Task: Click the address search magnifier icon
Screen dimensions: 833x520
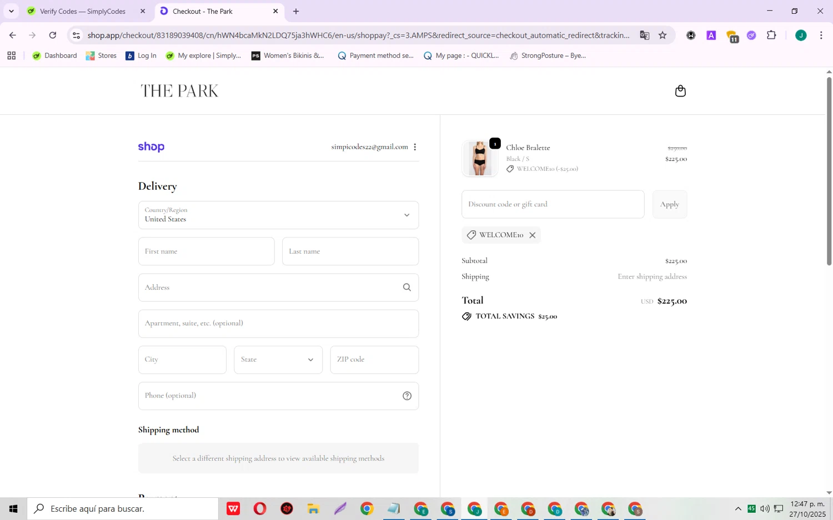Action: (x=407, y=287)
